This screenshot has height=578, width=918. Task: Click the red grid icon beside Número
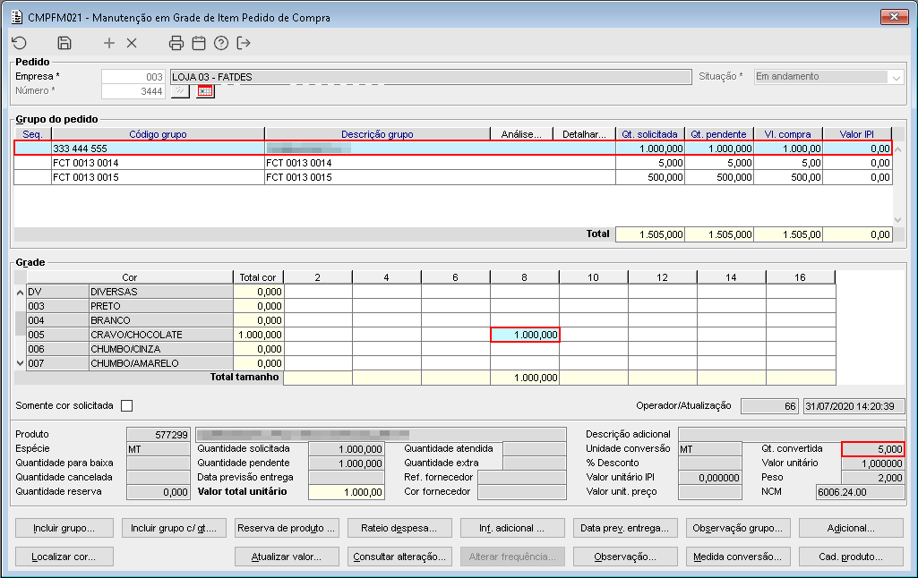tap(206, 91)
